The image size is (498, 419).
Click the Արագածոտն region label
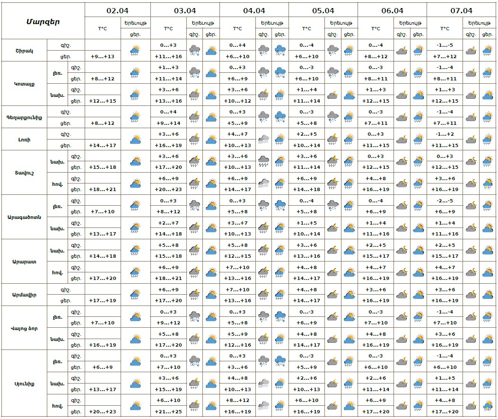point(24,217)
